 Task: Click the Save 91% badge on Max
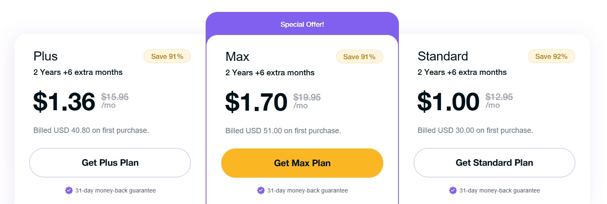(360, 57)
